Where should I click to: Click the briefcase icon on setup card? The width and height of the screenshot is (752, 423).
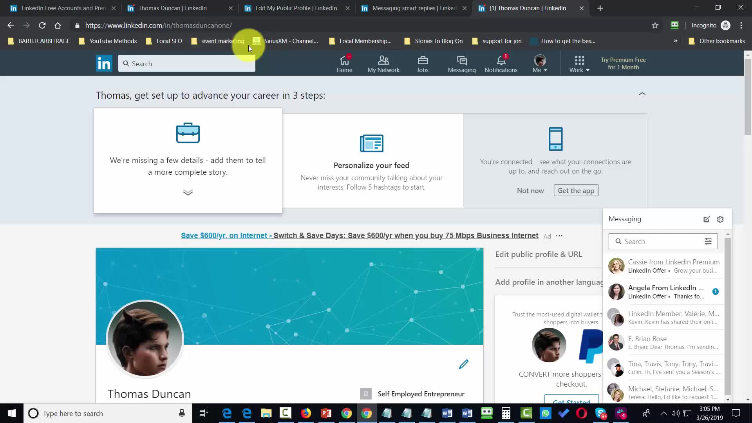[x=188, y=133]
